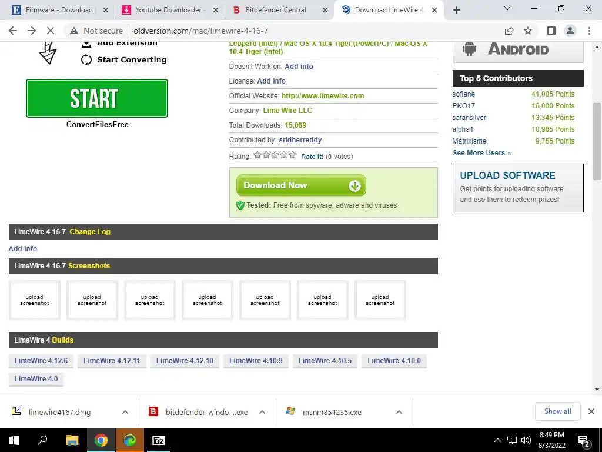Bookmark this page with the star icon
Viewport: 602px width, 452px height.
coord(528,31)
